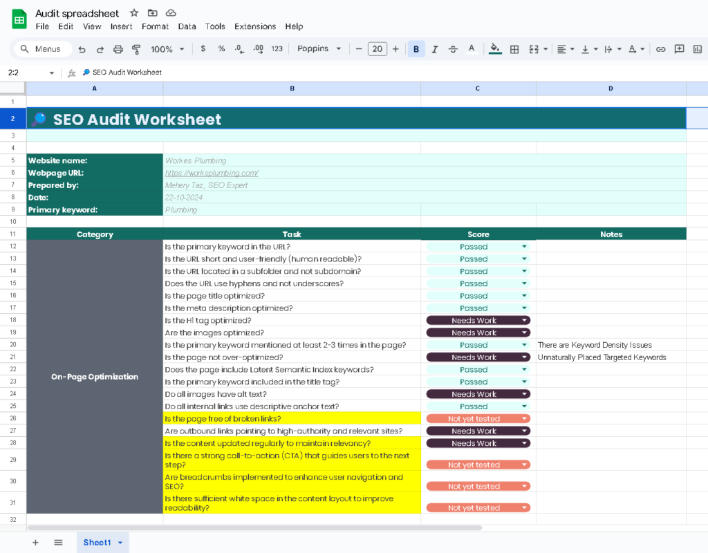
Task: Insert a comment
Action: (x=679, y=49)
